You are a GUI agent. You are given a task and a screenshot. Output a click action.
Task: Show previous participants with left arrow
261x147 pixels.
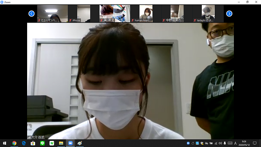[x=31, y=13]
